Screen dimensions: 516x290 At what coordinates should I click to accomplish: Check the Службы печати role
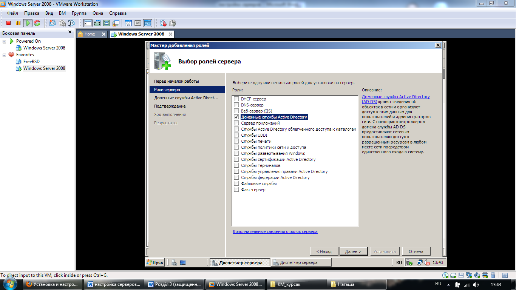tap(236, 141)
